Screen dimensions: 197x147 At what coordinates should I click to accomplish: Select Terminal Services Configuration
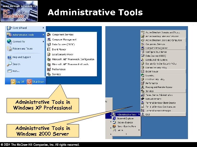point(163,107)
